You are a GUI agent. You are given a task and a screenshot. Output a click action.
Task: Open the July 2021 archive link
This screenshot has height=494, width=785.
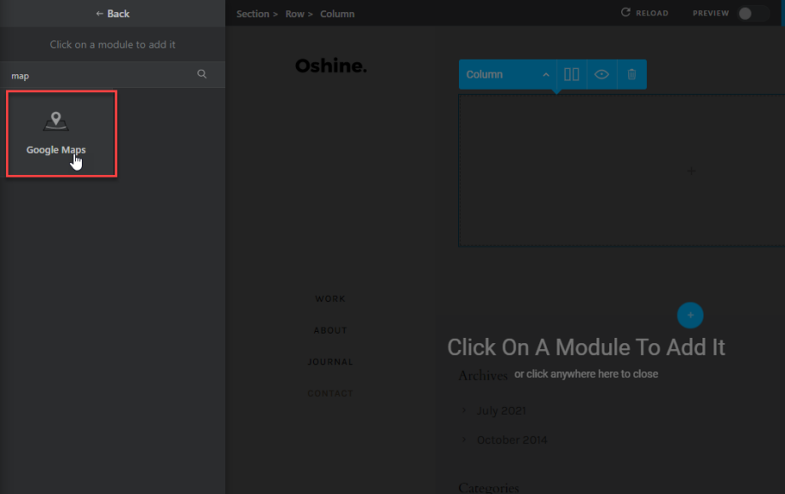click(x=501, y=410)
